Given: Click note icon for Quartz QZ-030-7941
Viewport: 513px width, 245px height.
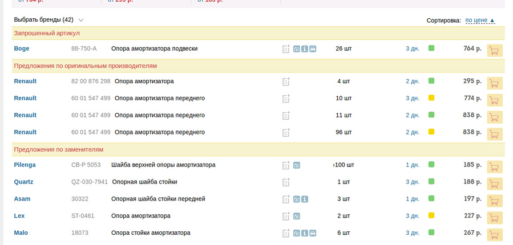Looking at the screenshot, I should [x=286, y=182].
